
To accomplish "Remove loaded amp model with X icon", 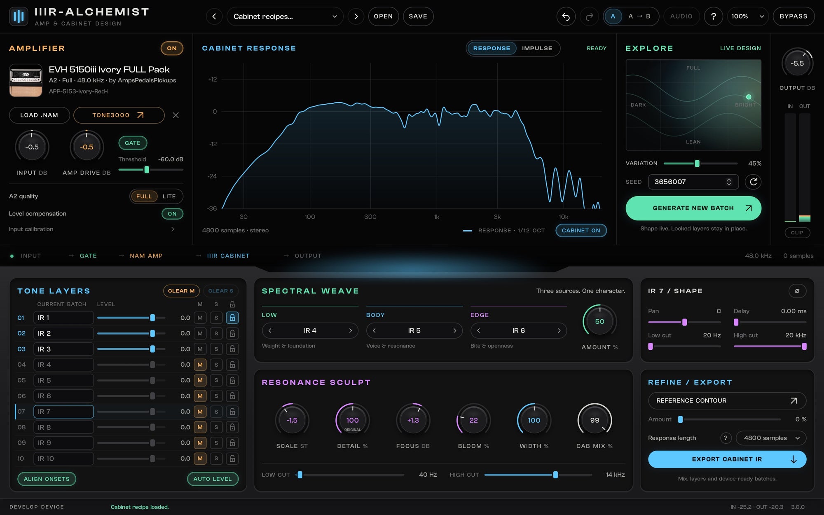I will coord(176,115).
